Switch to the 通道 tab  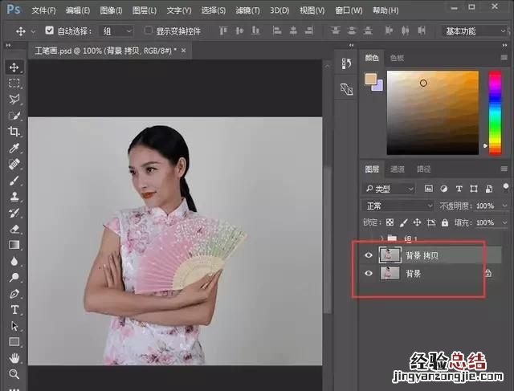398,169
